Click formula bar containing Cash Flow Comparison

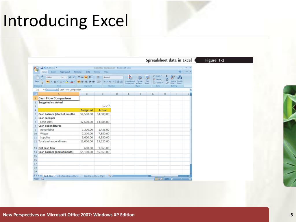[124, 90]
